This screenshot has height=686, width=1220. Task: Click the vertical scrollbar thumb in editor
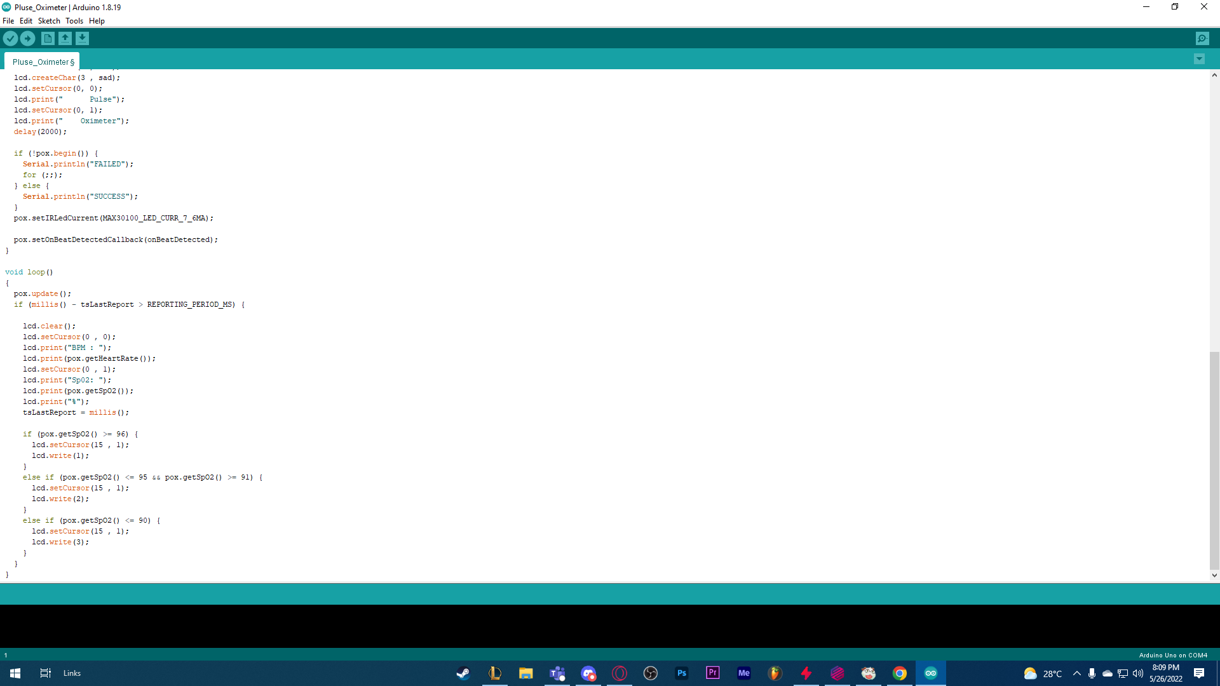click(x=1214, y=461)
